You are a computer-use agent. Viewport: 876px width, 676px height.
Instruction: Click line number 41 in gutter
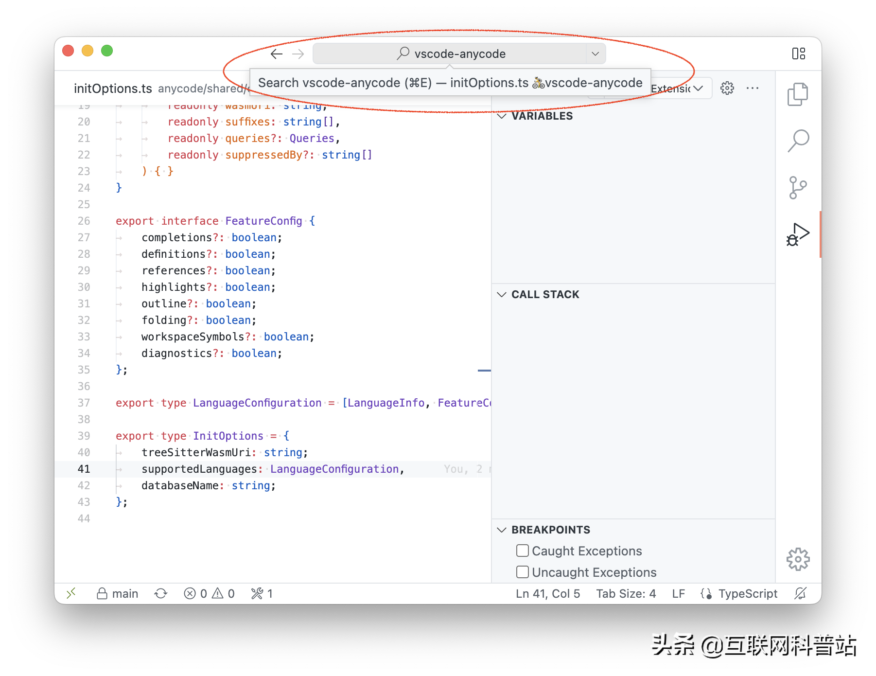pos(84,469)
